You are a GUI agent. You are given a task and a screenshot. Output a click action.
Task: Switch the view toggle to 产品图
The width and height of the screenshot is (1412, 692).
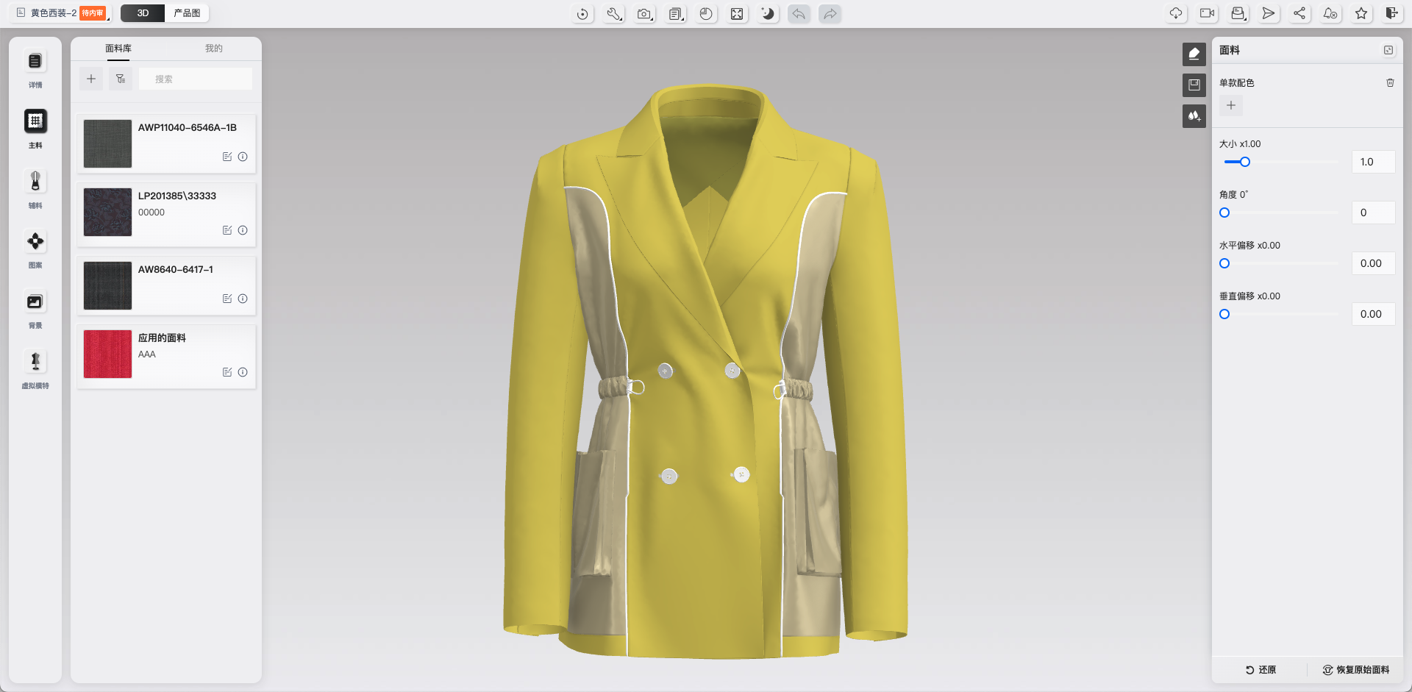click(187, 13)
